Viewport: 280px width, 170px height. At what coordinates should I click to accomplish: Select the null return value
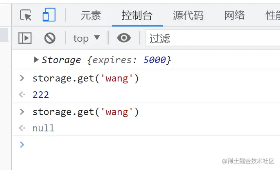[x=43, y=128]
